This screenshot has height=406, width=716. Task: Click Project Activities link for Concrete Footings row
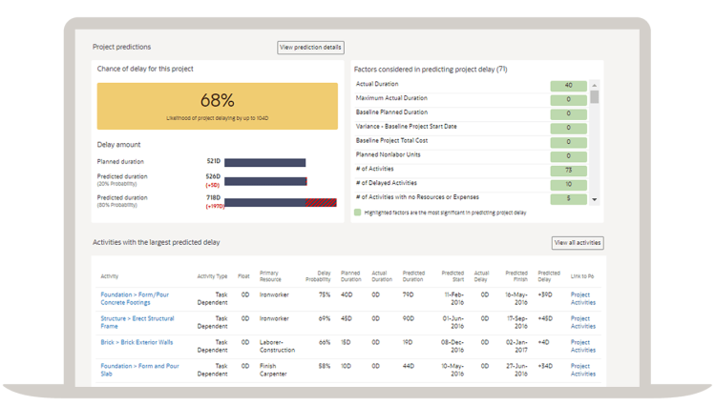point(582,298)
